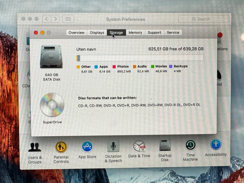Open Time Machine preferences

coord(190,150)
